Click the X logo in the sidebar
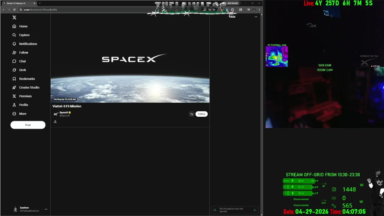The height and width of the screenshot is (216, 384). tap(14, 17)
